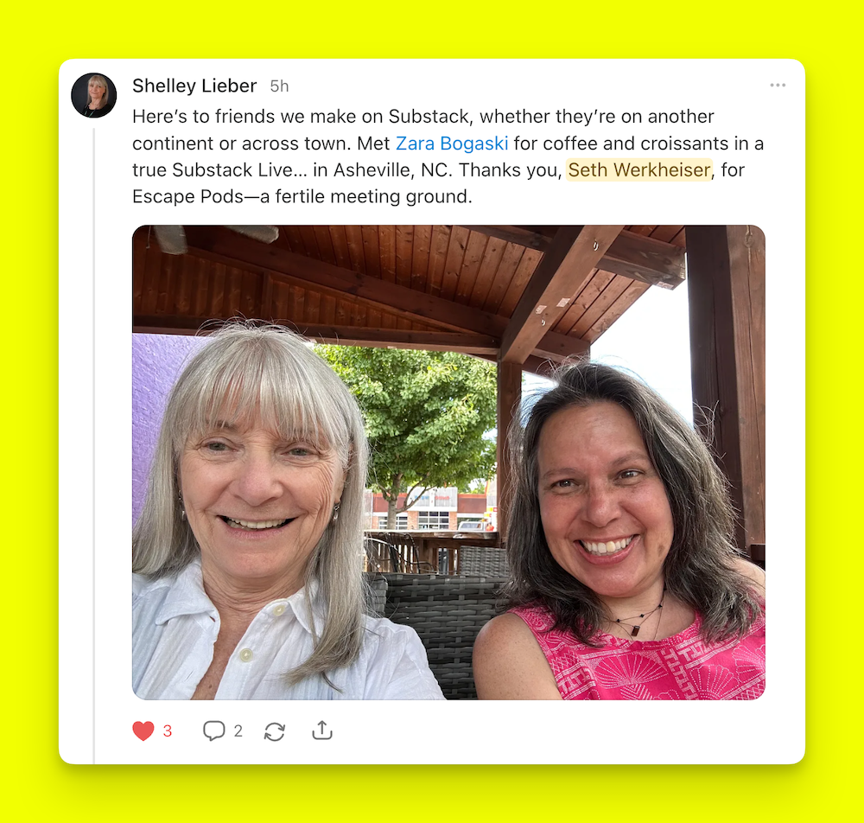View the like count number 3
Screen dimensions: 864x823
click(x=168, y=731)
